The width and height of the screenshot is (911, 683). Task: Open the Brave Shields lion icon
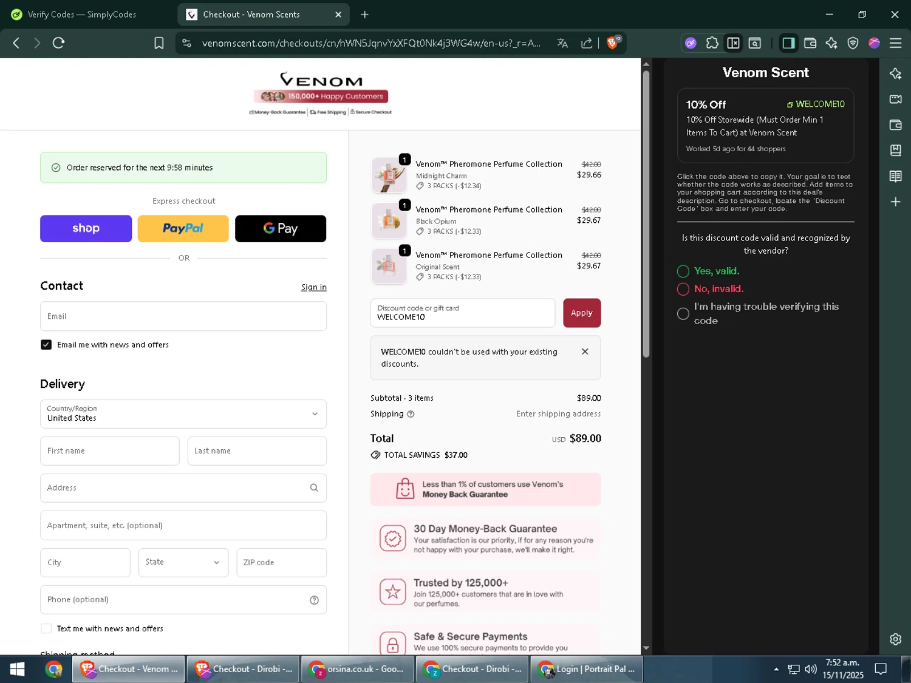click(613, 42)
